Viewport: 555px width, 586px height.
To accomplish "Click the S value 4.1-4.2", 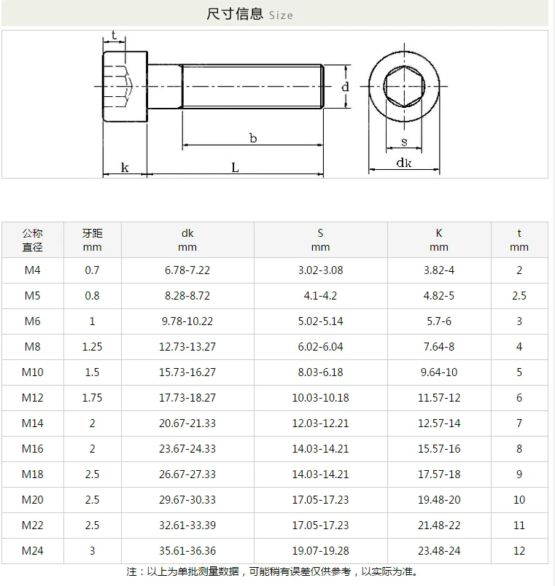I will (x=320, y=296).
